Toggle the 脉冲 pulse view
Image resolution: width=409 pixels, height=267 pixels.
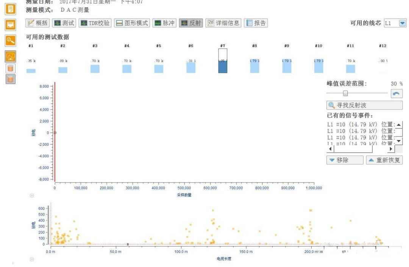[x=164, y=23]
